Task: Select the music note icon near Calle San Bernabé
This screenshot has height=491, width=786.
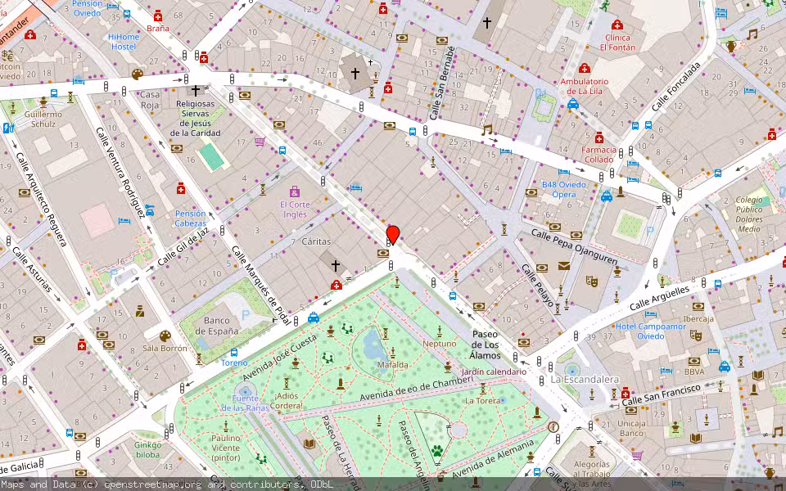Action: 486,131
